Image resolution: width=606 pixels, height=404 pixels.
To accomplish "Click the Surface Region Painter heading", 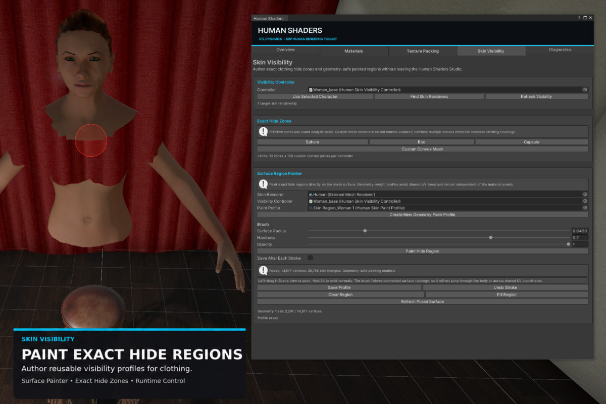I will pos(280,174).
